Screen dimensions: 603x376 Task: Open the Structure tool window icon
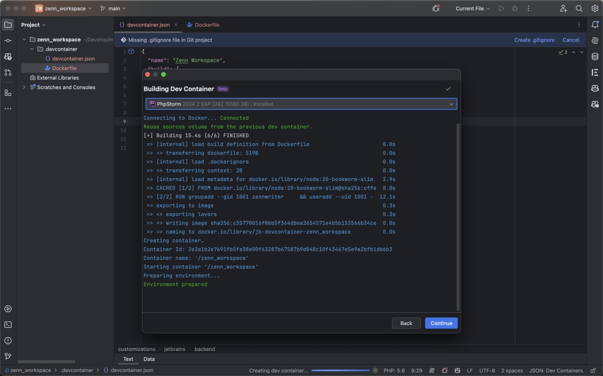pos(8,93)
